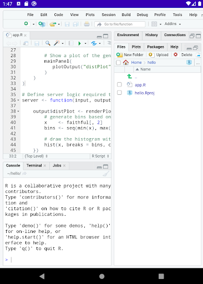Open the Session menu

109,15
